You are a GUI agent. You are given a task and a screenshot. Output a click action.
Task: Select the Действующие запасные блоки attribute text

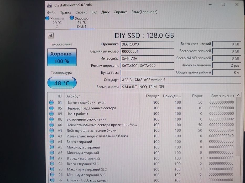coord(91,130)
